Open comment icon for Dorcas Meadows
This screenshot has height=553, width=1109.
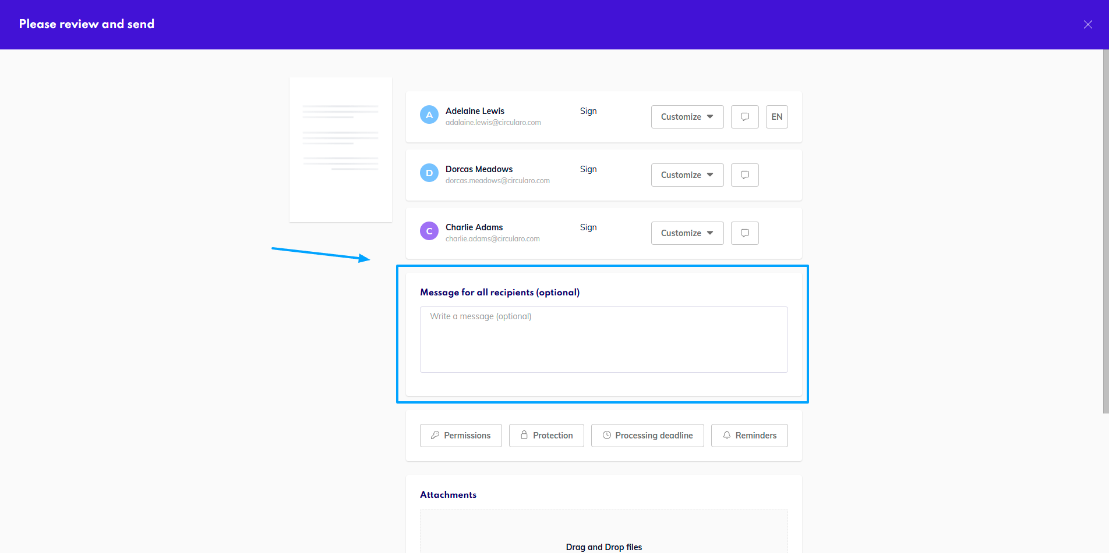pos(744,175)
